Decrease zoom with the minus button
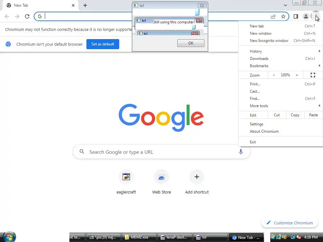The height and width of the screenshot is (242, 323). tap(273, 75)
